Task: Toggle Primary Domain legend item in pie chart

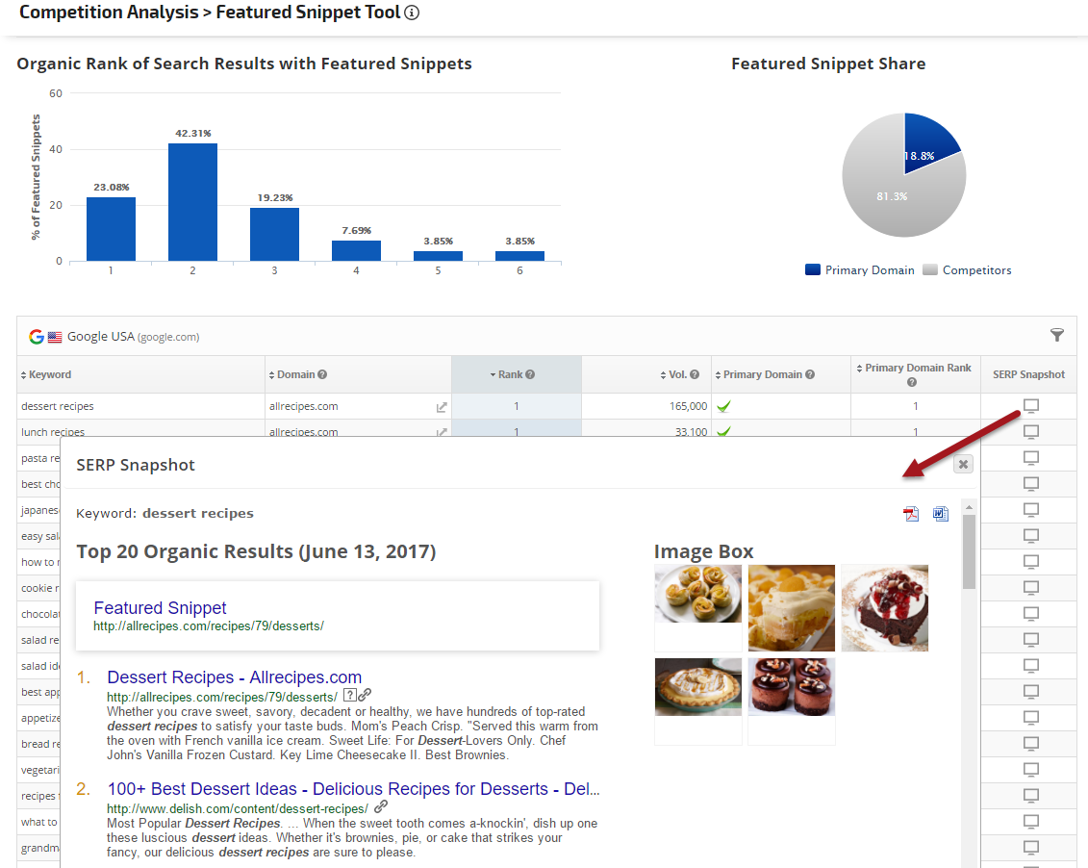Action: point(860,270)
